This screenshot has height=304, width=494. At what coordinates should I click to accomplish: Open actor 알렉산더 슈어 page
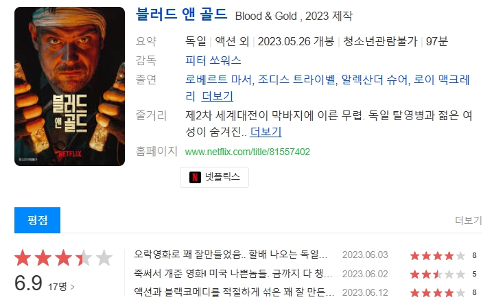coord(375,80)
